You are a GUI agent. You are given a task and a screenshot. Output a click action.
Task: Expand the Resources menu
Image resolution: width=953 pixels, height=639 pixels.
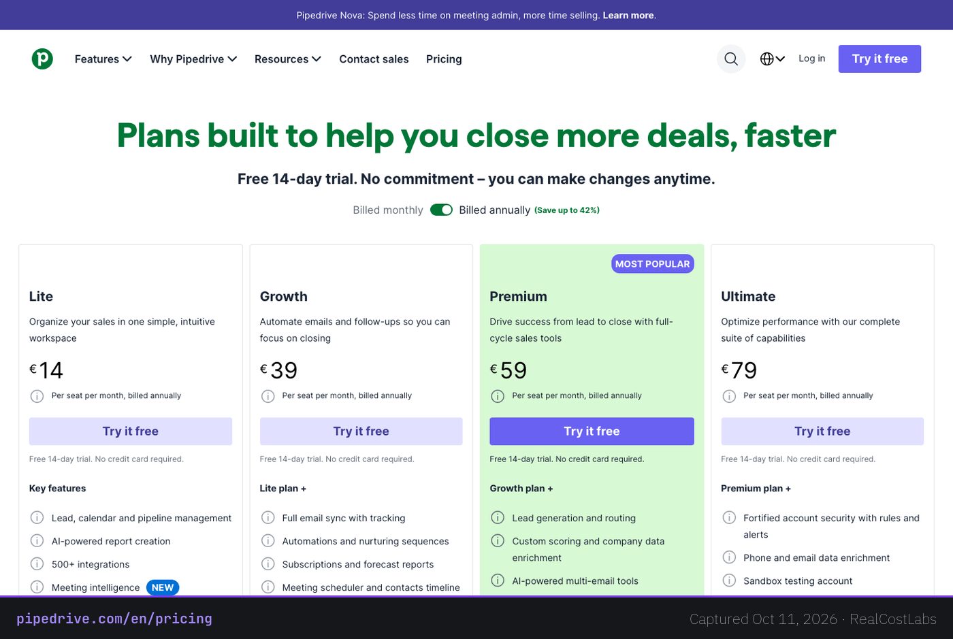[287, 59]
